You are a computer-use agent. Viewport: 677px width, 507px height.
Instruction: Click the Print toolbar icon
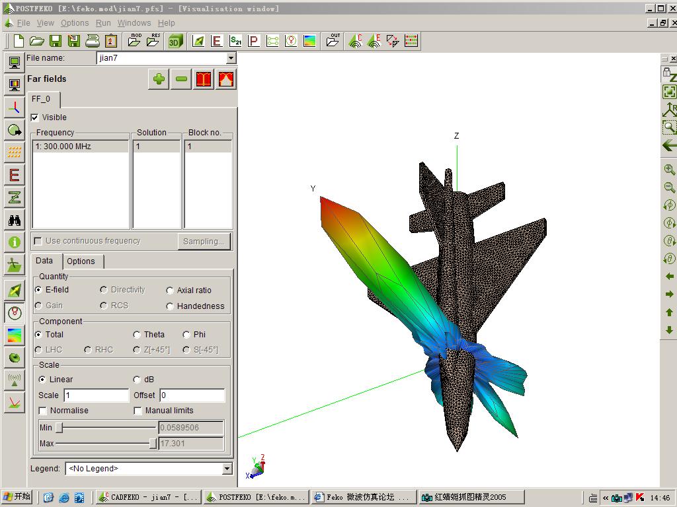(x=93, y=41)
